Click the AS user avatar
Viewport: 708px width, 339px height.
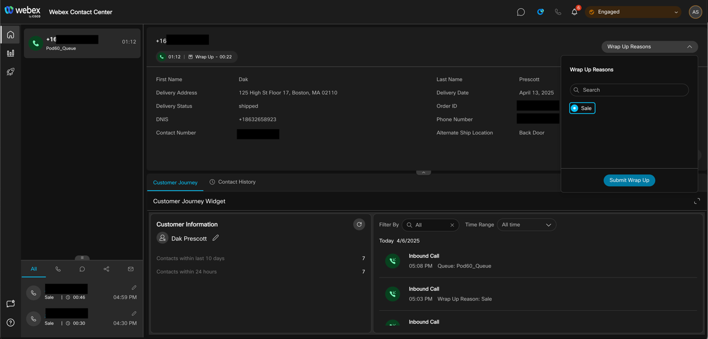695,12
